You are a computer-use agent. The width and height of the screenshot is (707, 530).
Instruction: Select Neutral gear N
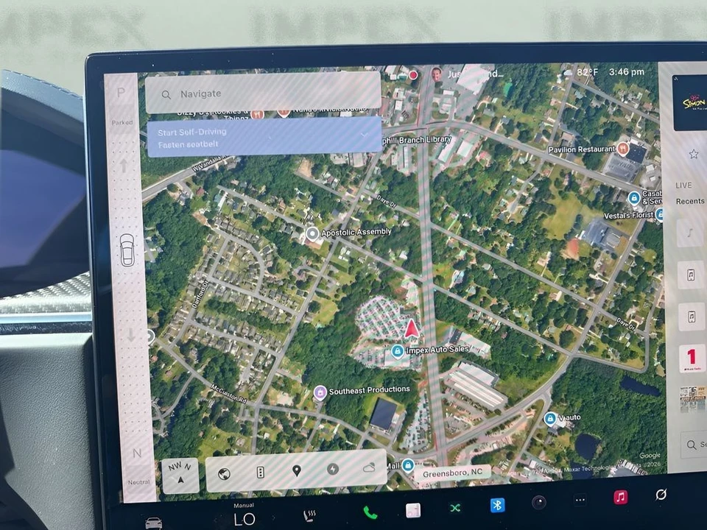137,453
